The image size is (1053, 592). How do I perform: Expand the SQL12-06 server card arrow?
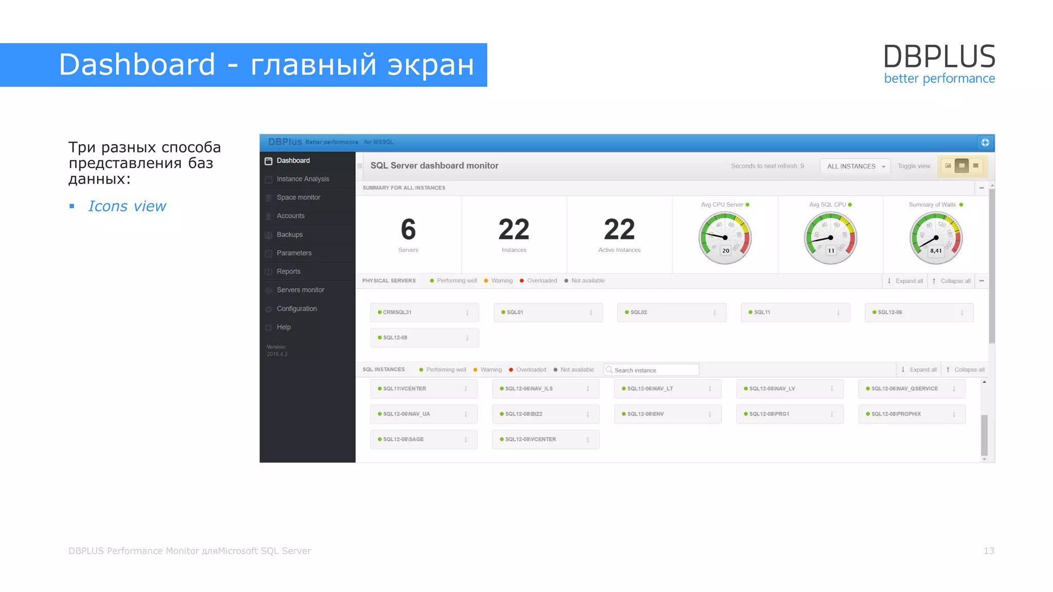coord(962,312)
